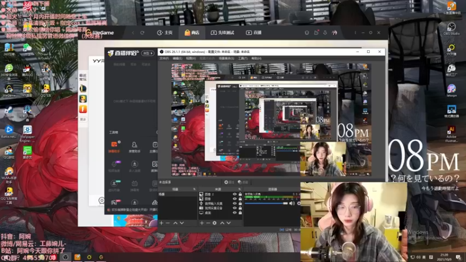This screenshot has height=262, width=466.
Task: Open the OBS 视图(V) menu
Action: point(191,59)
